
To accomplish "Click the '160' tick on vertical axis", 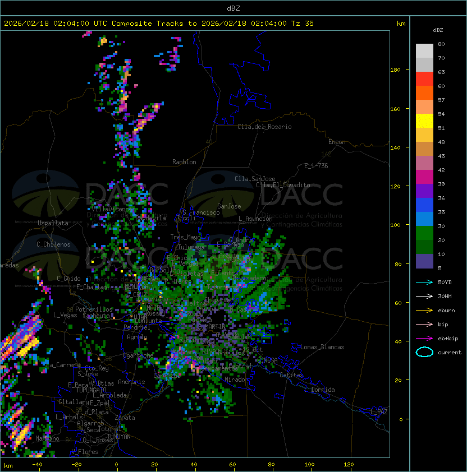I will [395, 109].
